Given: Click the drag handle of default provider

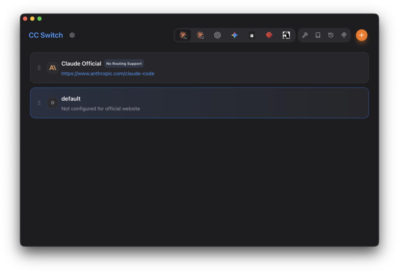Looking at the screenshot, I should tap(39, 103).
